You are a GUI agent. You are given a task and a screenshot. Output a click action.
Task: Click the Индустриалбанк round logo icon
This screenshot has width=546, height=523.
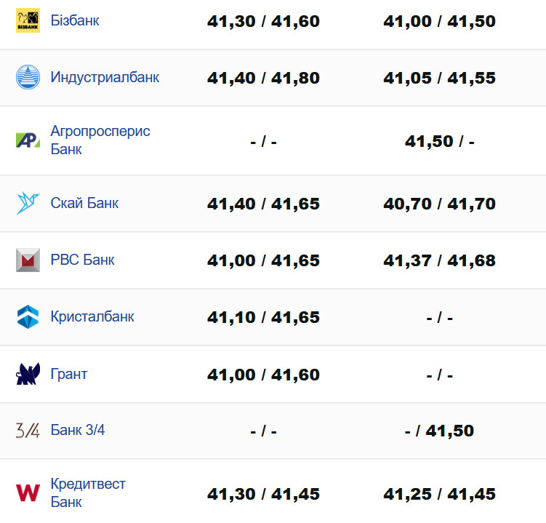28,77
